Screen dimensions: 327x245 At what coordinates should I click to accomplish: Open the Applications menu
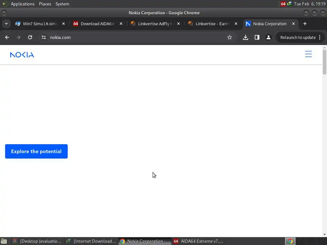[23, 4]
